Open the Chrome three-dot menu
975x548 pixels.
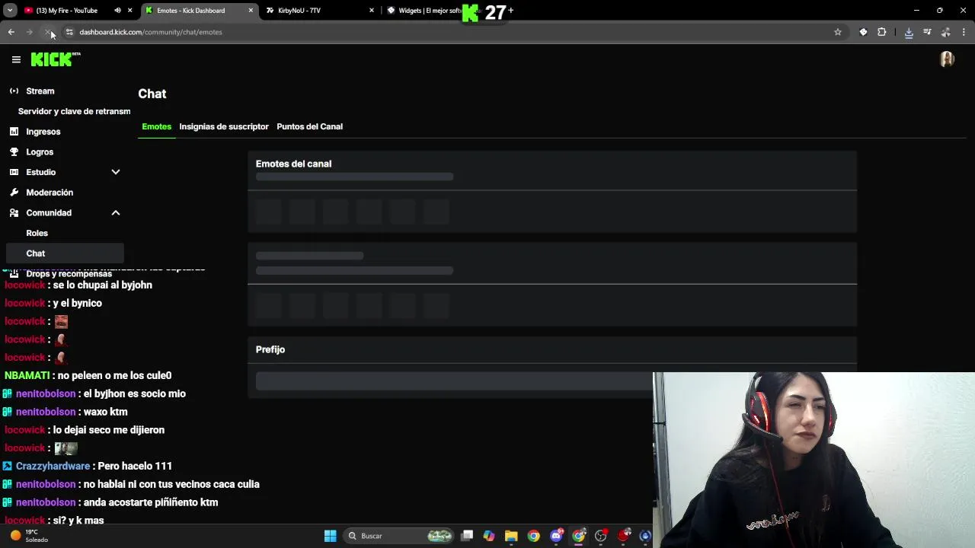click(964, 32)
